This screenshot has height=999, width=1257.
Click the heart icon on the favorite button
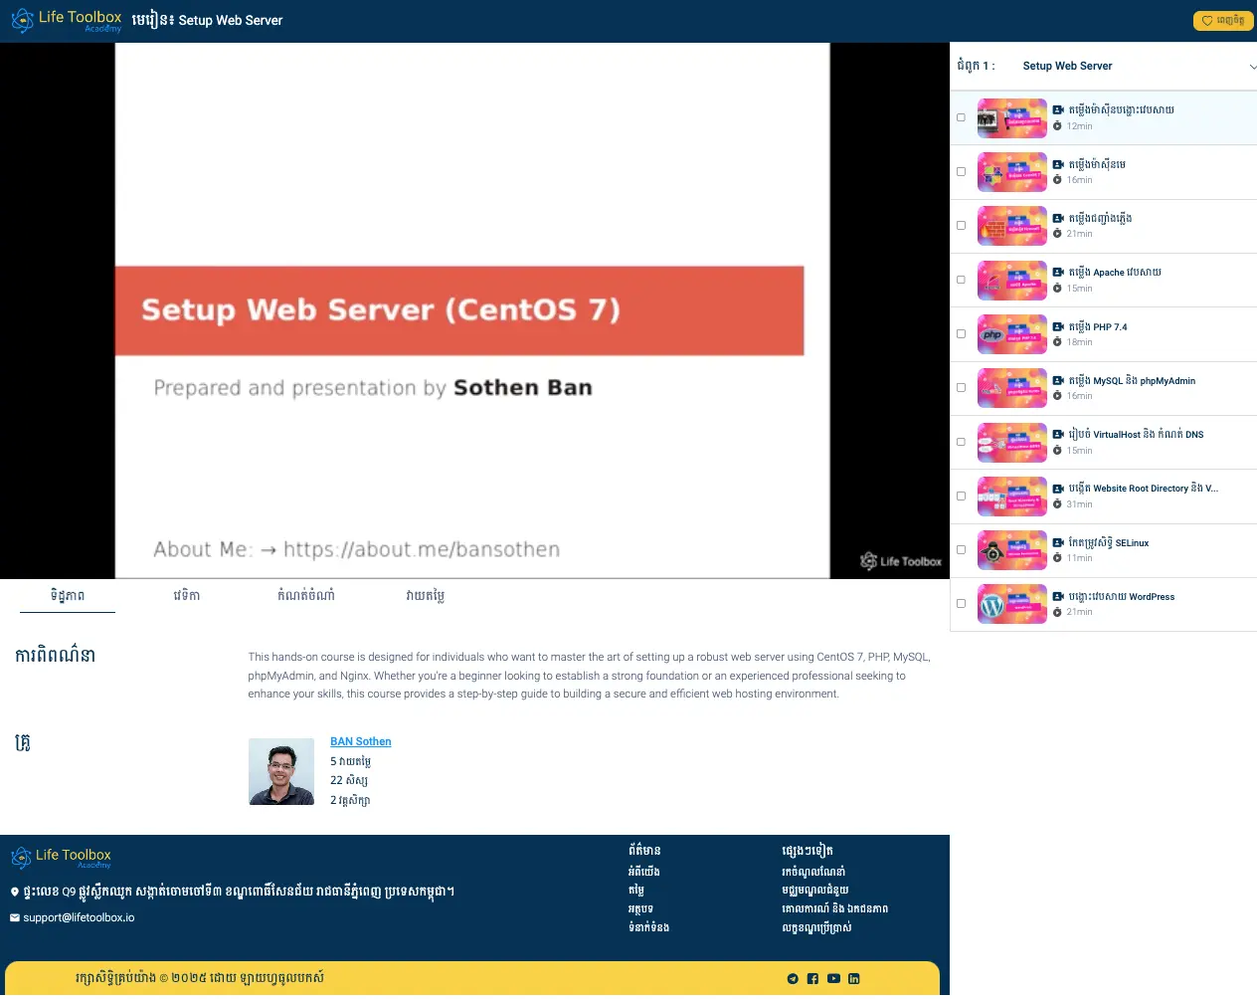tap(1207, 21)
